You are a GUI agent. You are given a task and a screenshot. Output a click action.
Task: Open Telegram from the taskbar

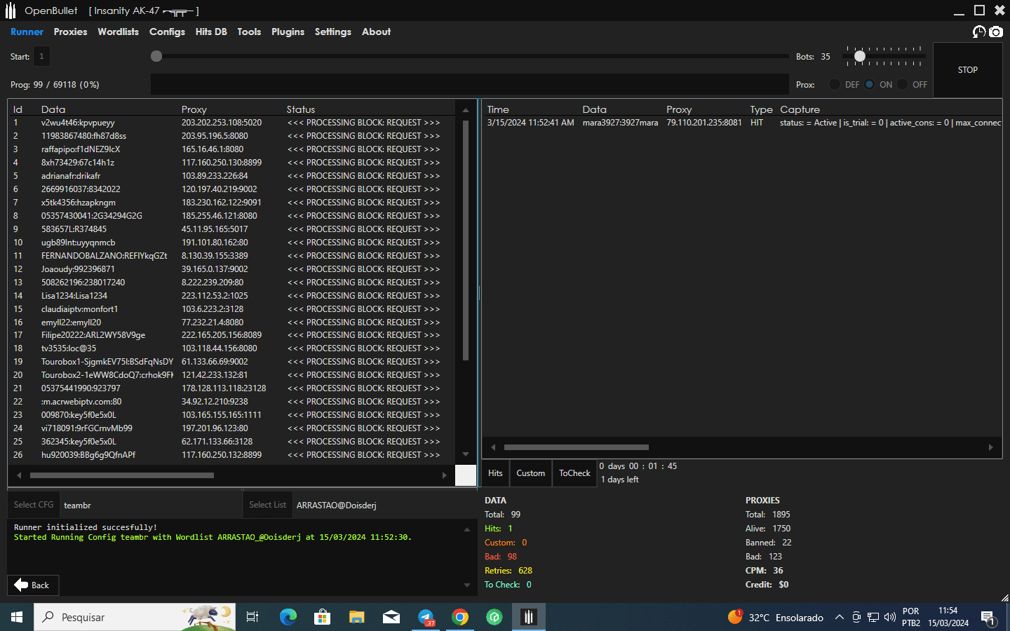click(x=426, y=617)
